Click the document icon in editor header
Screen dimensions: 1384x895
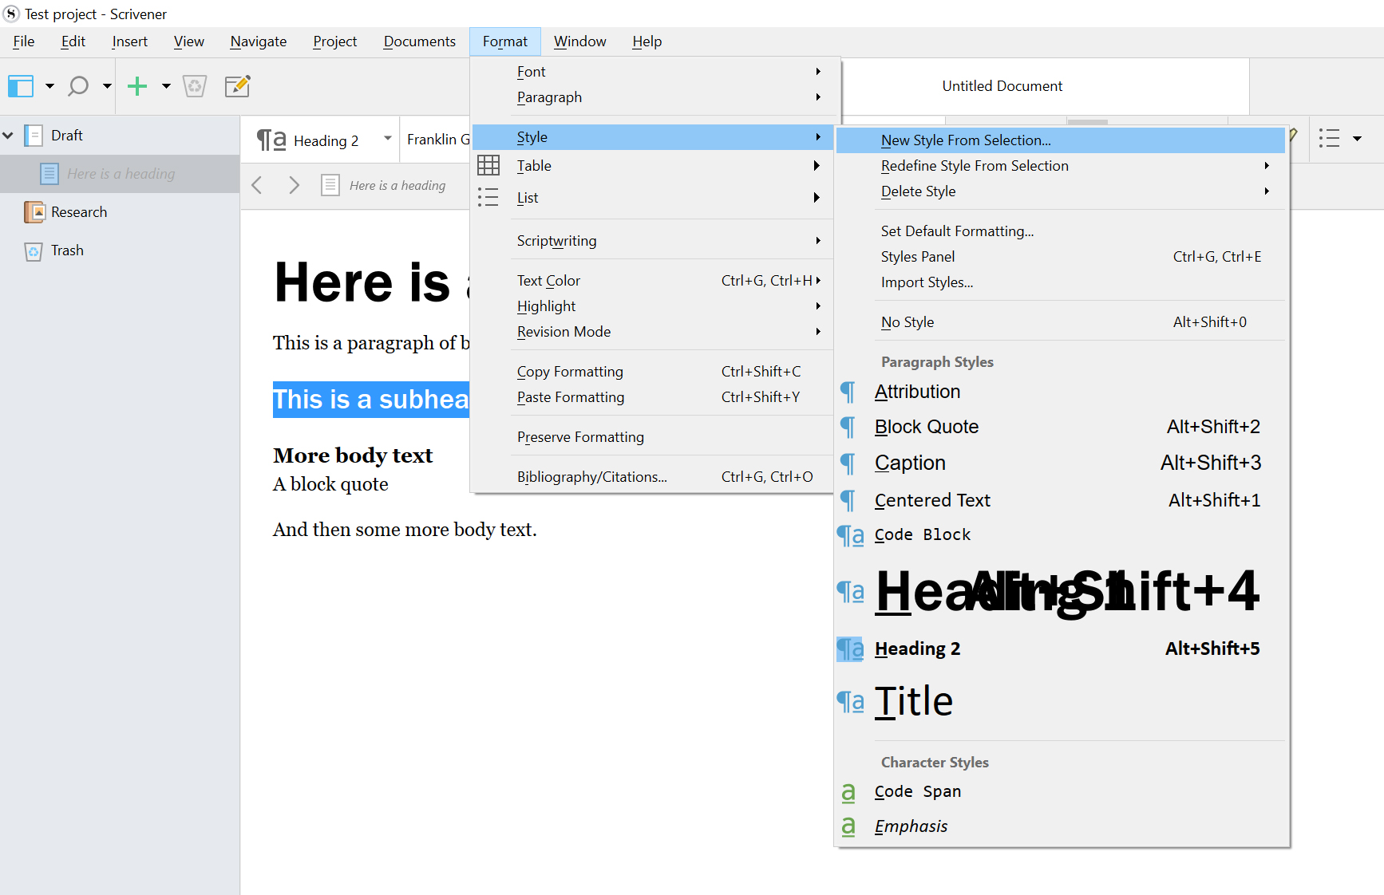point(330,185)
